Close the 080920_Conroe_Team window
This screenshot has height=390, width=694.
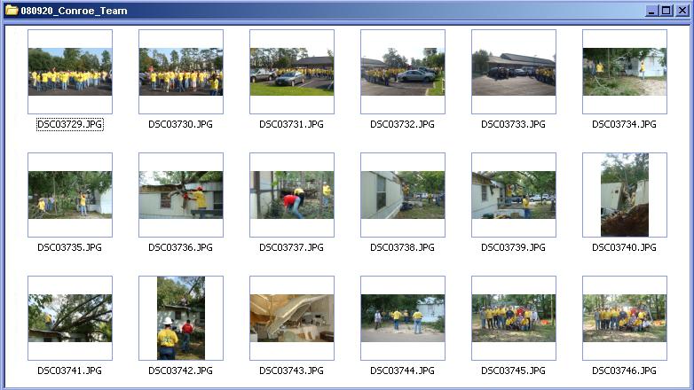(x=682, y=11)
